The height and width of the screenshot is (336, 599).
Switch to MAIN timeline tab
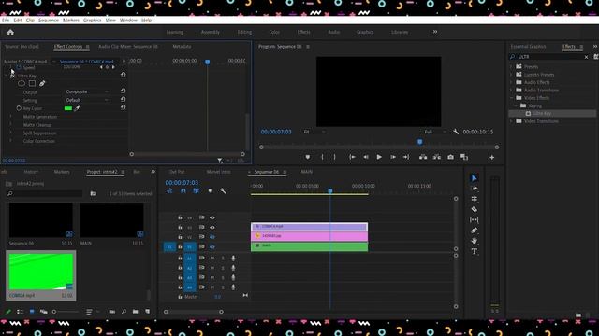[x=307, y=172]
